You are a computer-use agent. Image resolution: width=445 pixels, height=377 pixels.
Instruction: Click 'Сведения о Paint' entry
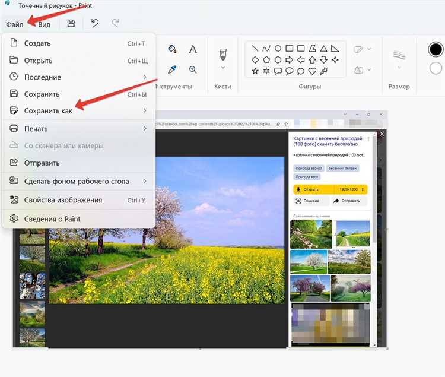[x=52, y=219]
